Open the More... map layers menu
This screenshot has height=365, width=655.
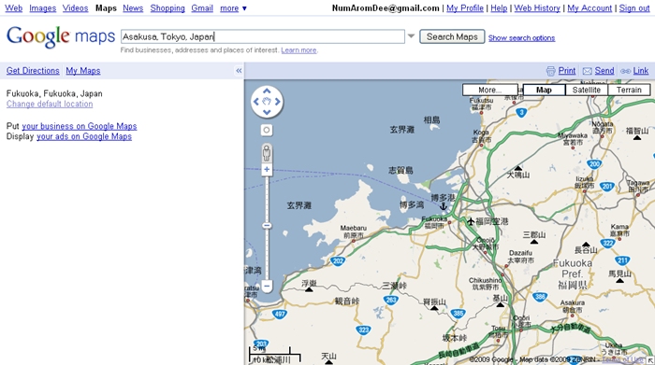[x=490, y=90]
